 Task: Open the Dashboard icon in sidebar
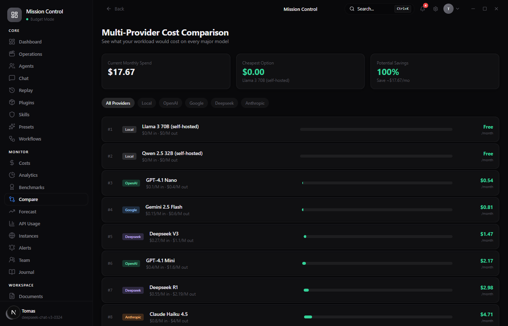12,42
